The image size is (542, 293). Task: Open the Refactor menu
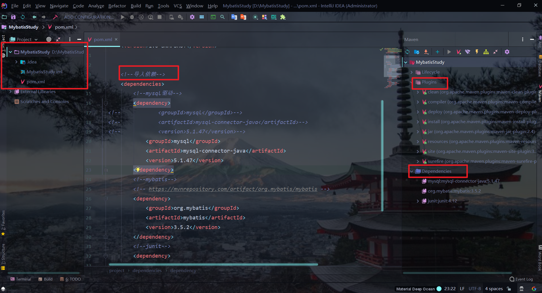pos(117,6)
